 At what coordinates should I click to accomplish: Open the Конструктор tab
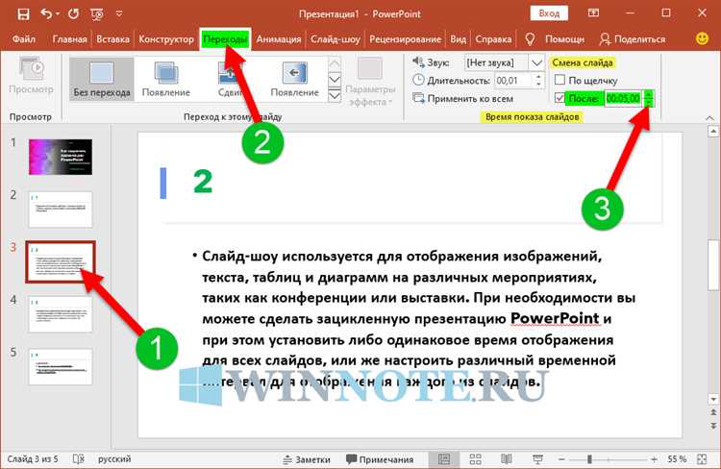(x=166, y=39)
